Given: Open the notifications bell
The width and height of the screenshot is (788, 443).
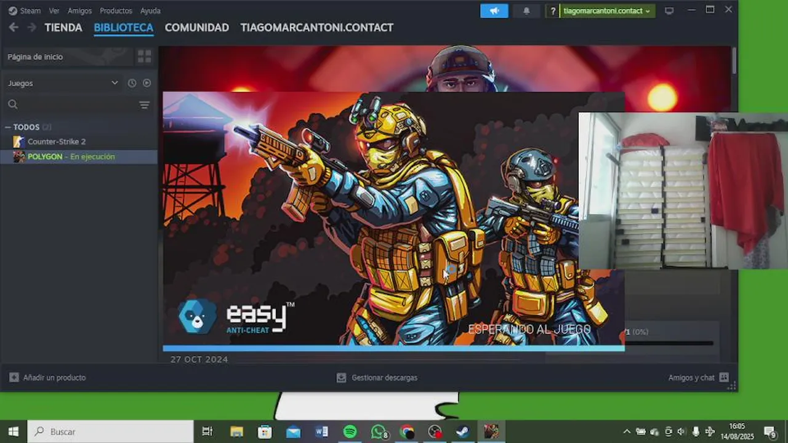Looking at the screenshot, I should (526, 10).
